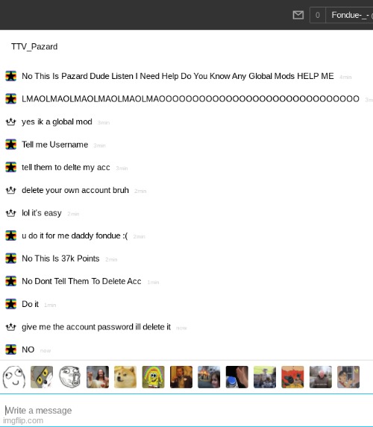The width and height of the screenshot is (373, 427).
Task: Click crown icon beside 'yes ik a global mod'
Action: point(11,121)
